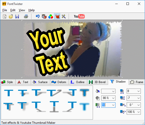Select the long diagonal shadow preset, top row fourth
The image size is (145, 125).
point(54,93)
